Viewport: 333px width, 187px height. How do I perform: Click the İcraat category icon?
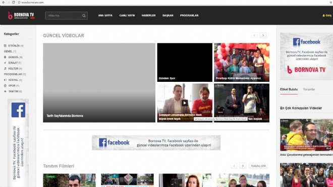[x=5, y=63]
